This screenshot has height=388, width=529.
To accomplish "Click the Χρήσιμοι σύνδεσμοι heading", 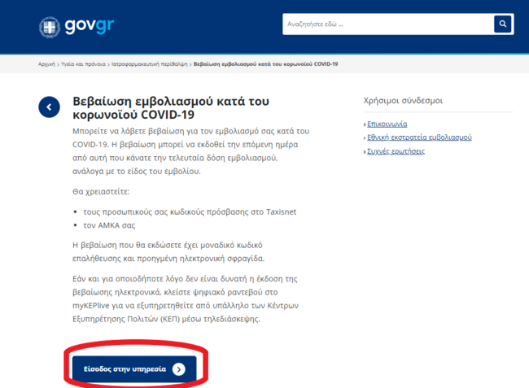I will tap(403, 100).
